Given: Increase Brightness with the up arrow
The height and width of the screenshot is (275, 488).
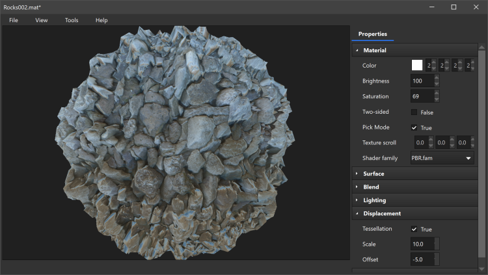Looking at the screenshot, I should click(436, 78).
